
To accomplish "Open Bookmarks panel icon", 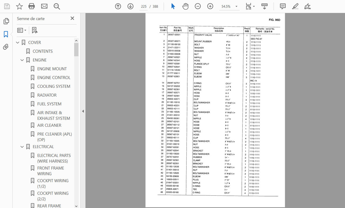I will [6, 34].
